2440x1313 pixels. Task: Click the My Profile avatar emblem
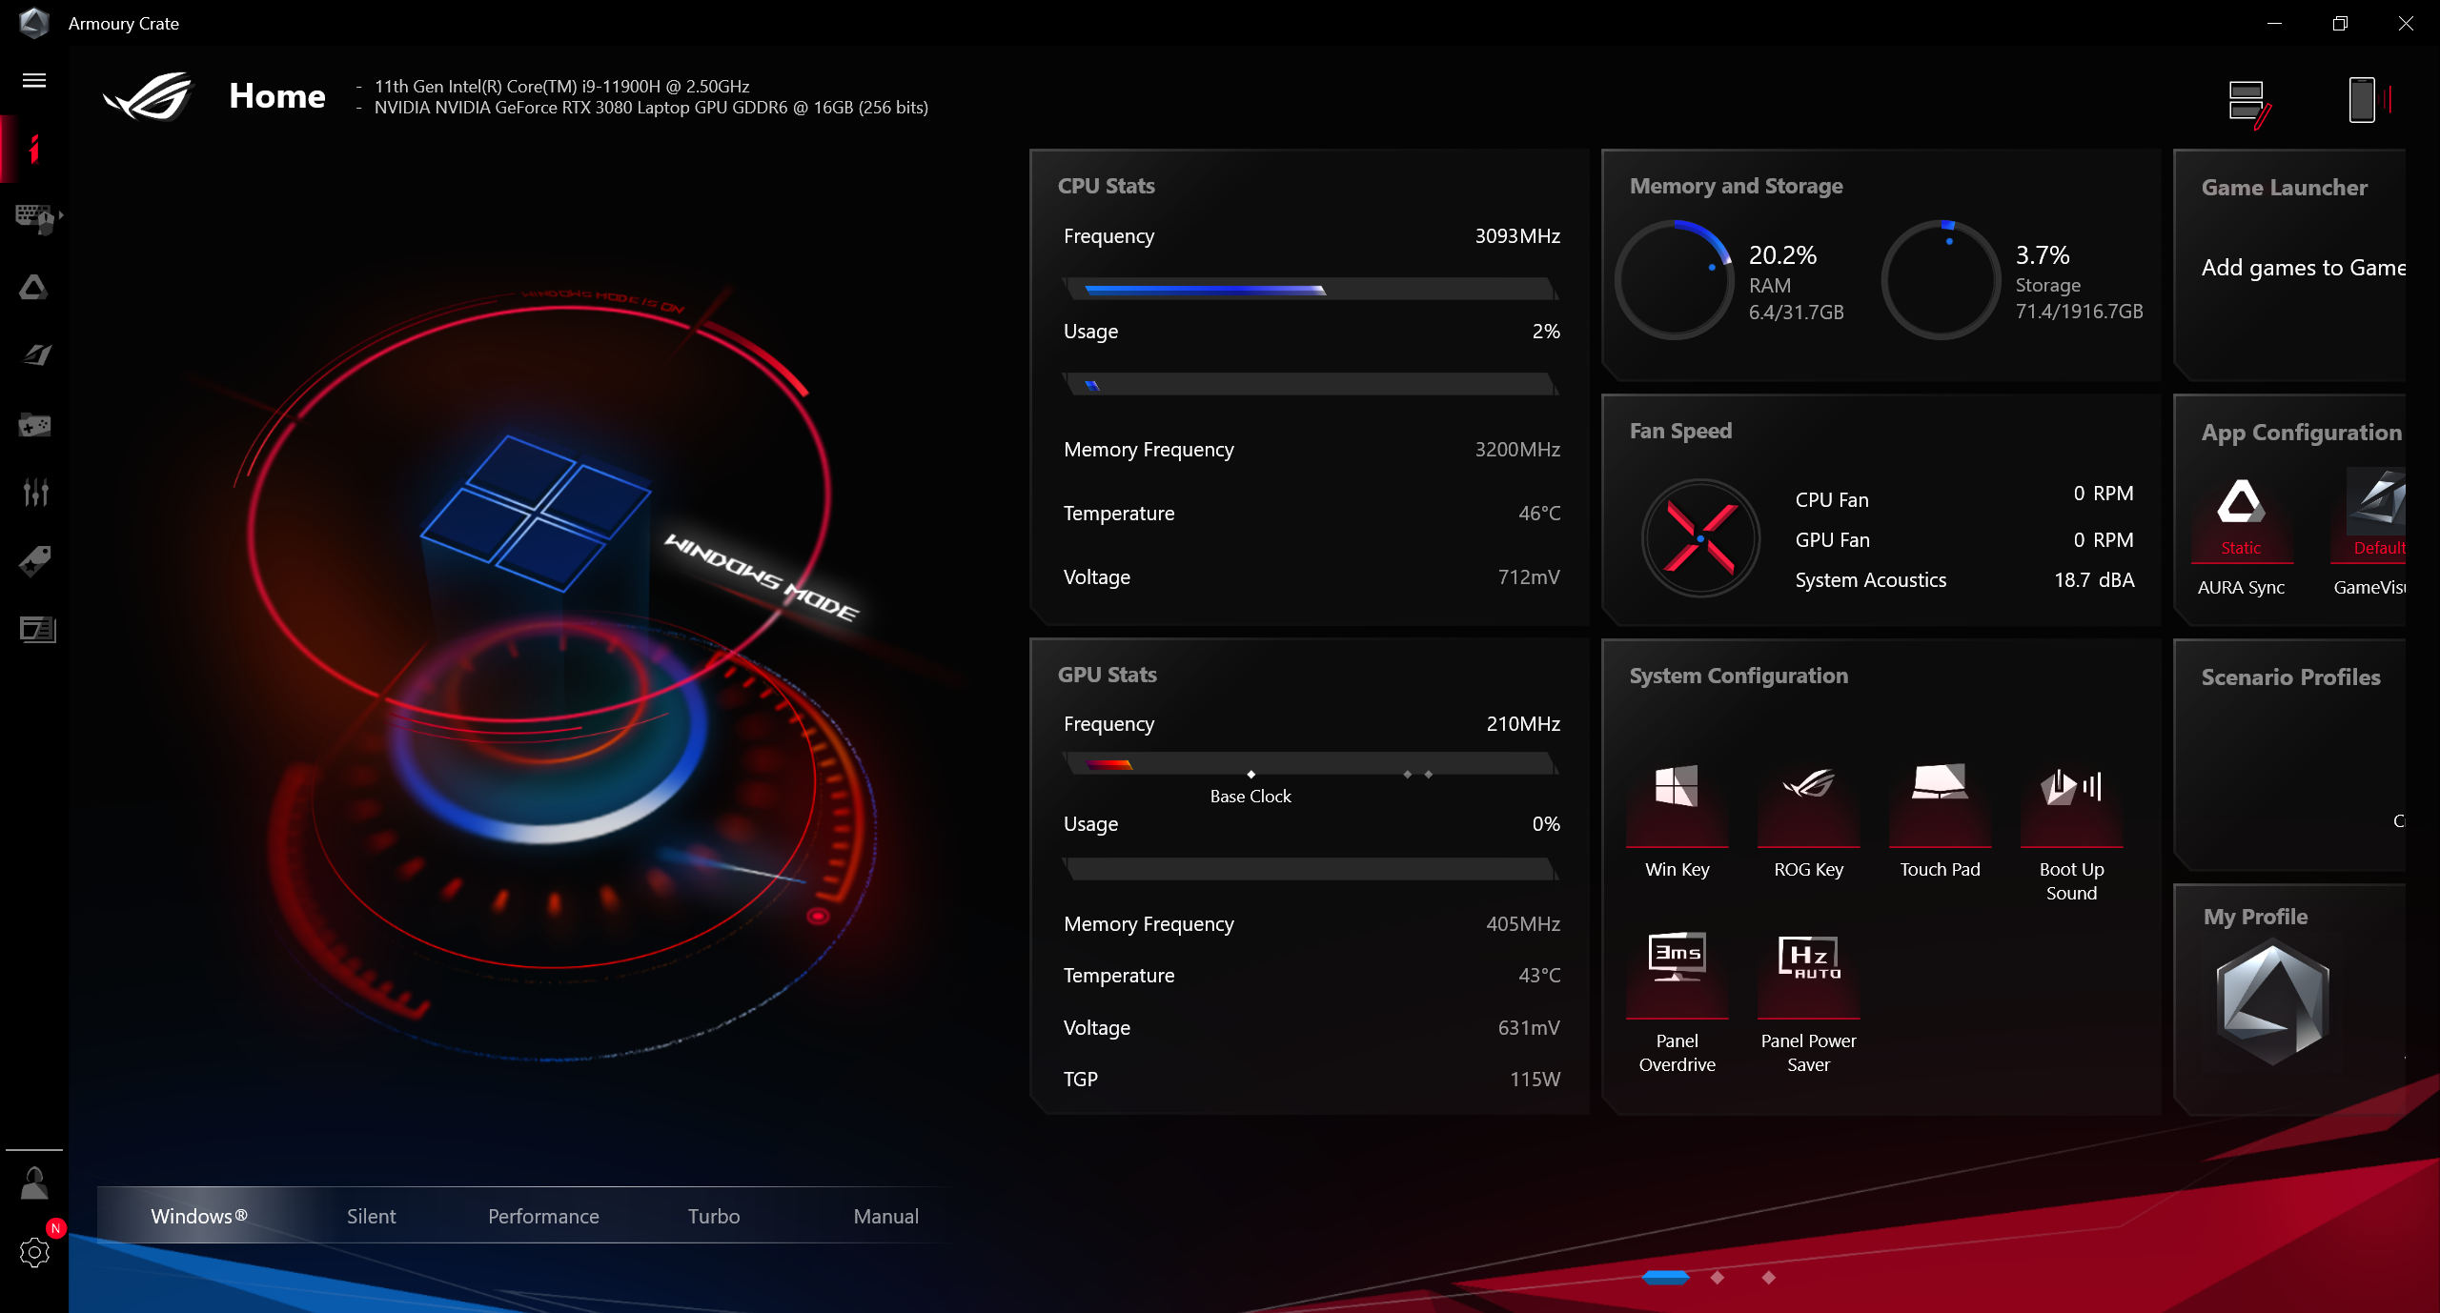pyautogui.click(x=2273, y=1001)
